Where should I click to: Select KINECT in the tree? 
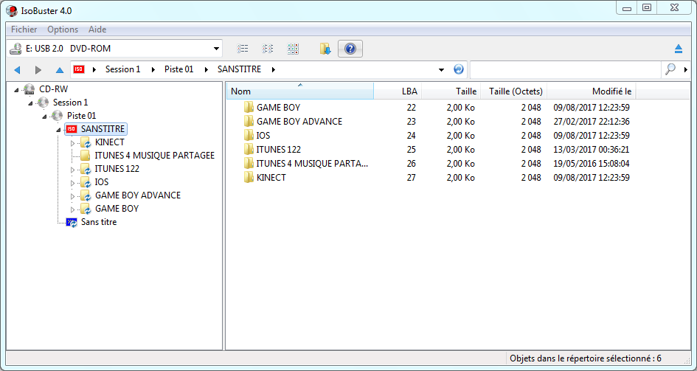tap(109, 142)
